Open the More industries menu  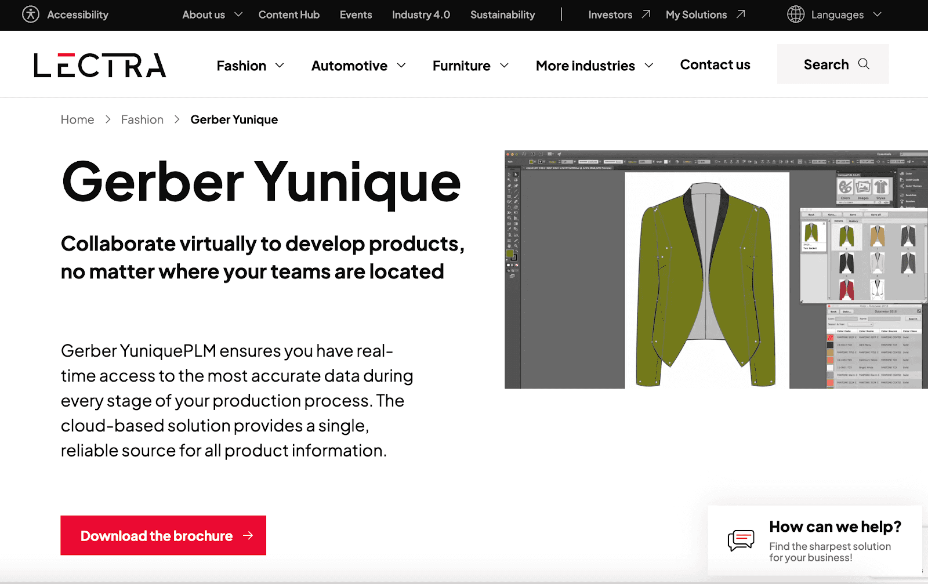[x=585, y=66]
